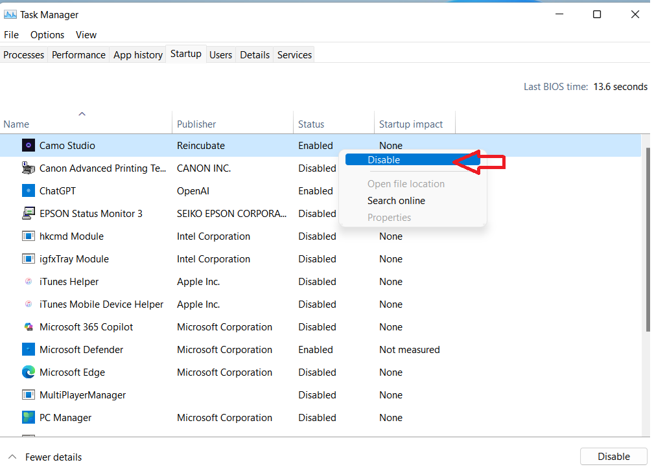Switch to the App history tab
This screenshot has height=469, width=654.
(138, 54)
